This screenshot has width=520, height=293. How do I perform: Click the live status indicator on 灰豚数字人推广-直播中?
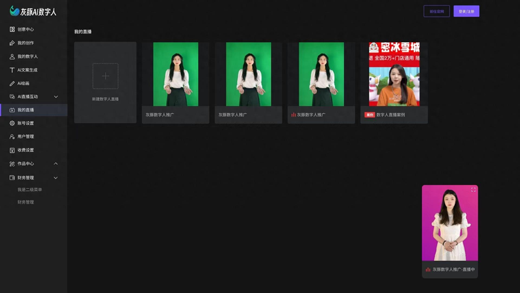coord(428,269)
